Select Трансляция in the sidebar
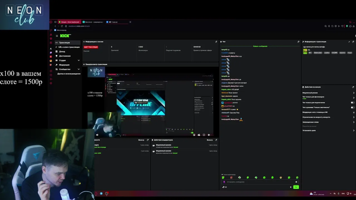356x200 pixels. [68, 42]
